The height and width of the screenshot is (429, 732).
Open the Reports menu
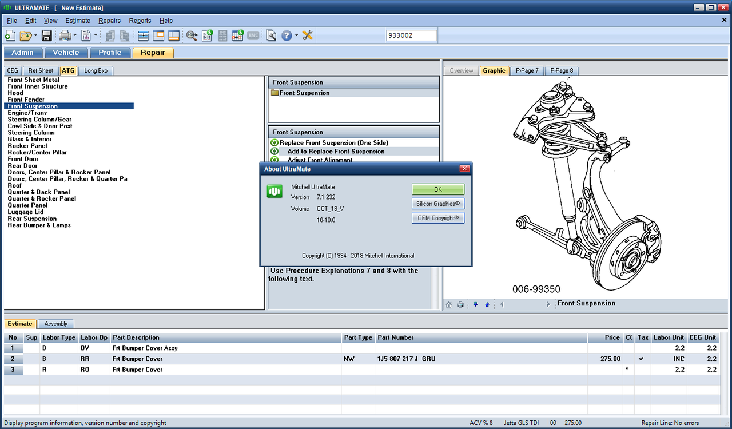(140, 21)
